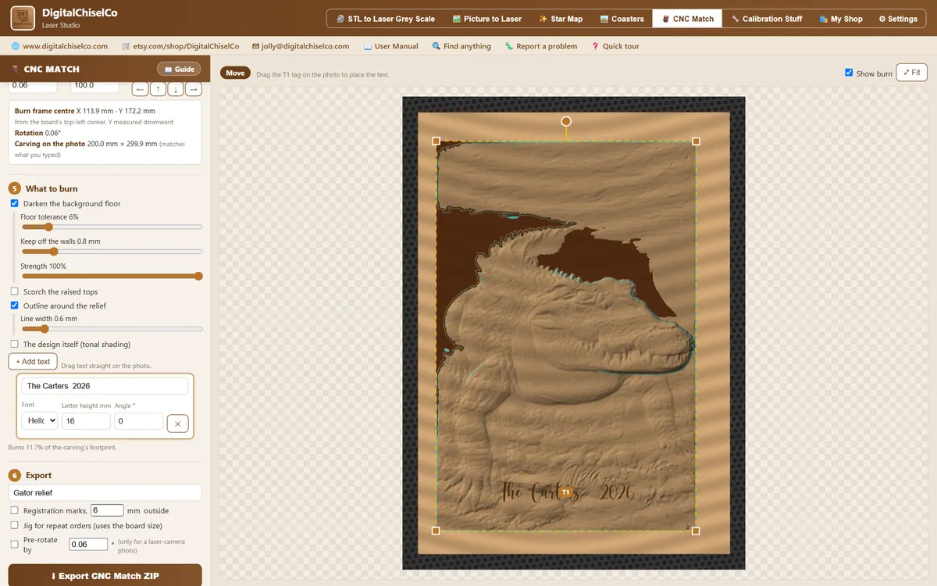Viewport: 937px width, 586px height.
Task: Toggle Darken the background floor checkbox
Action: pos(15,203)
